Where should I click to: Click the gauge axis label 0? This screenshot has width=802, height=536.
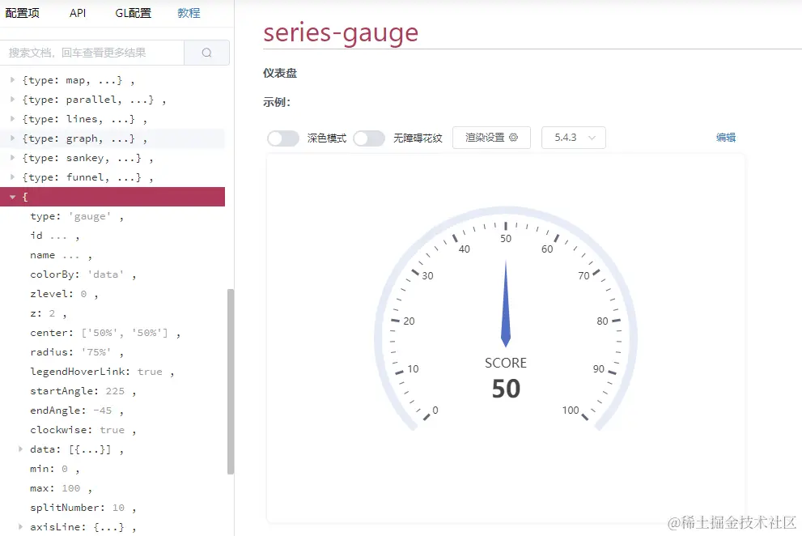[435, 410]
